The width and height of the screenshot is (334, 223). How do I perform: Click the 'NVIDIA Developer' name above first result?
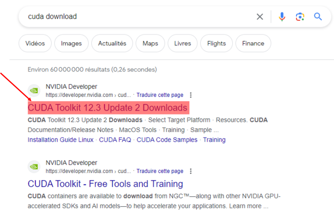[71, 86]
